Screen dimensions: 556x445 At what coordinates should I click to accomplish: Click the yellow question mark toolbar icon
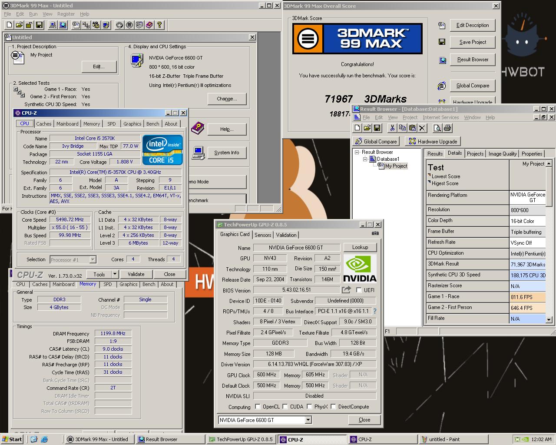pos(159,25)
